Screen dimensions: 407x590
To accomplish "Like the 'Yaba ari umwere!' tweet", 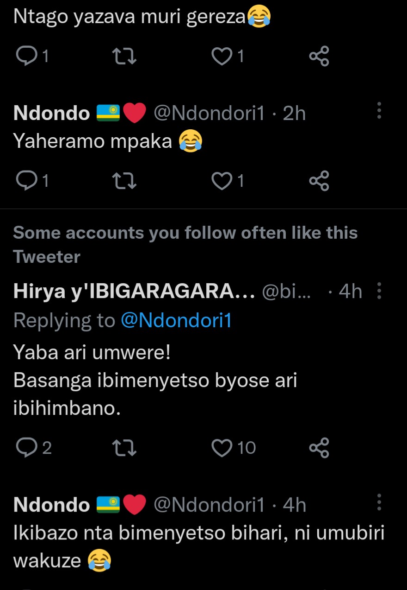I will click(x=222, y=448).
